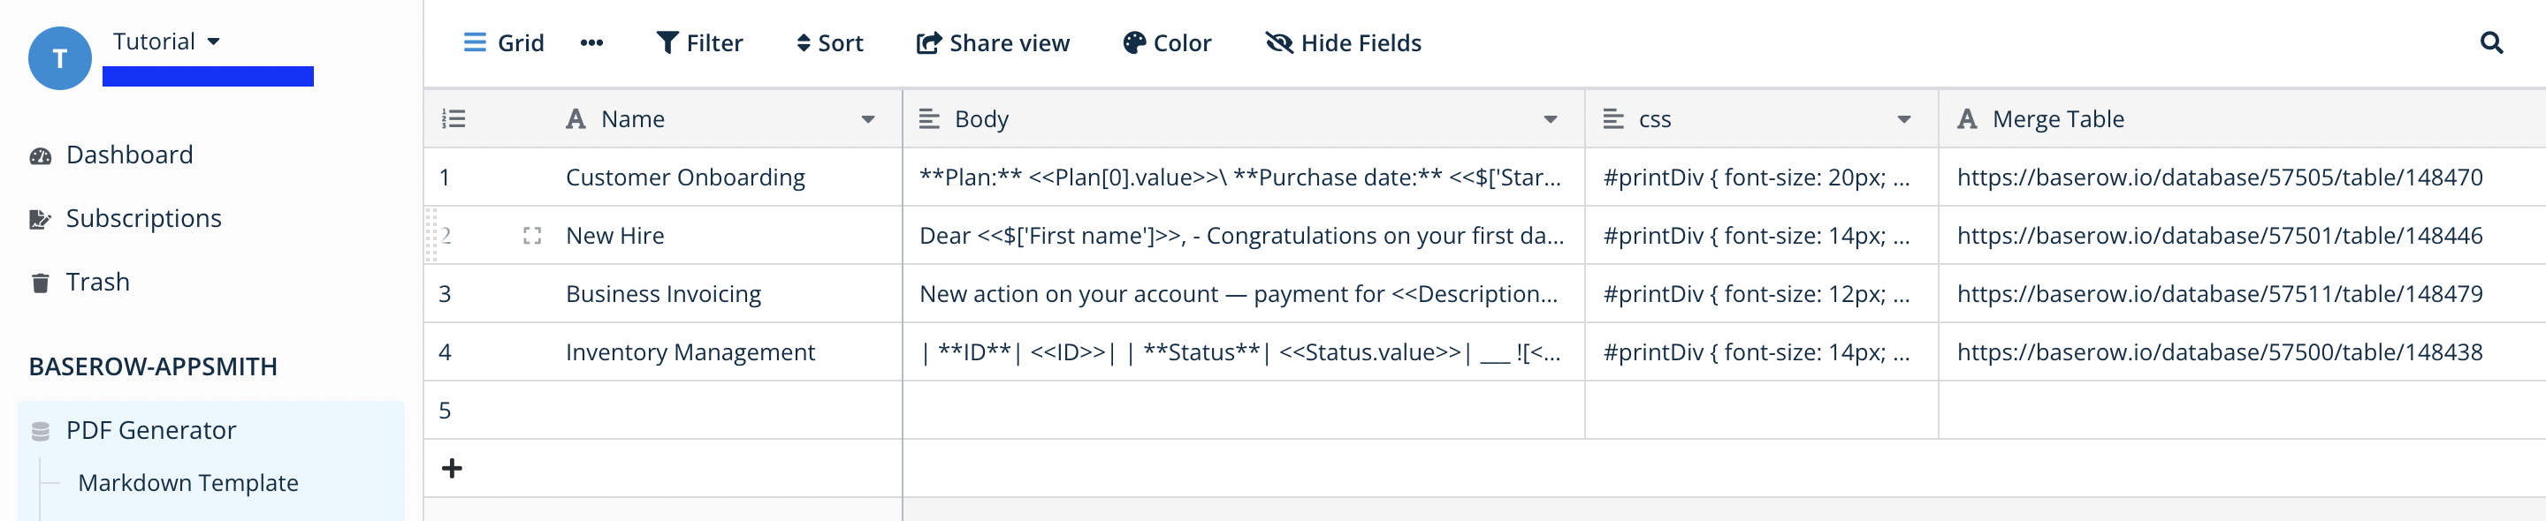This screenshot has width=2546, height=521.
Task: Open Subscriptions in sidebar
Action: (x=144, y=218)
